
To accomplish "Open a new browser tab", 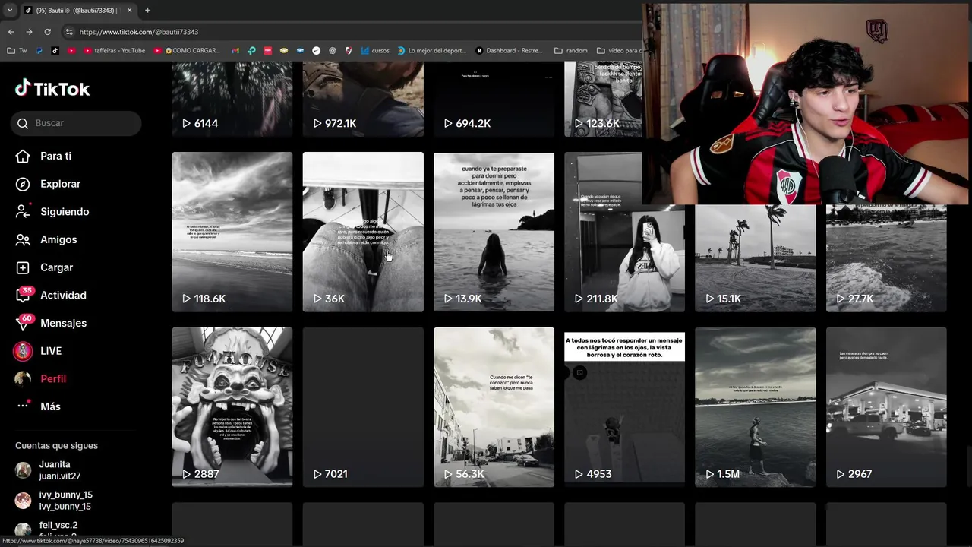I will pos(147,10).
